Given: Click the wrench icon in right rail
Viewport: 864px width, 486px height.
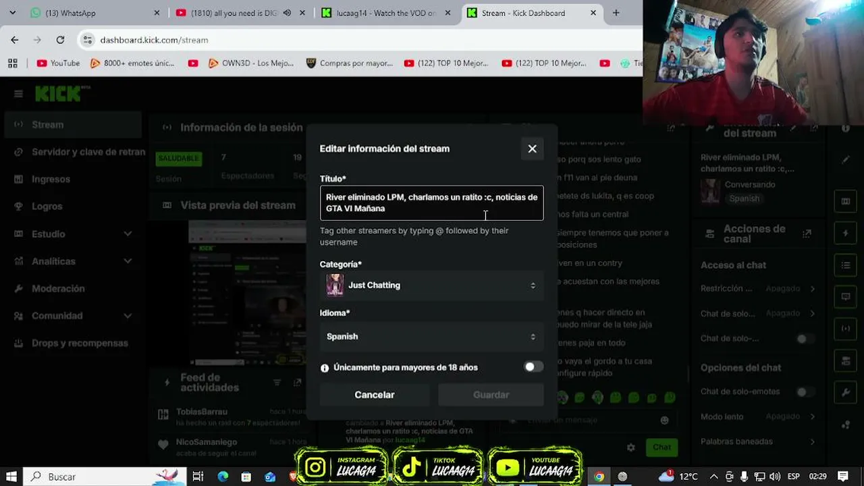Looking at the screenshot, I should point(846,392).
